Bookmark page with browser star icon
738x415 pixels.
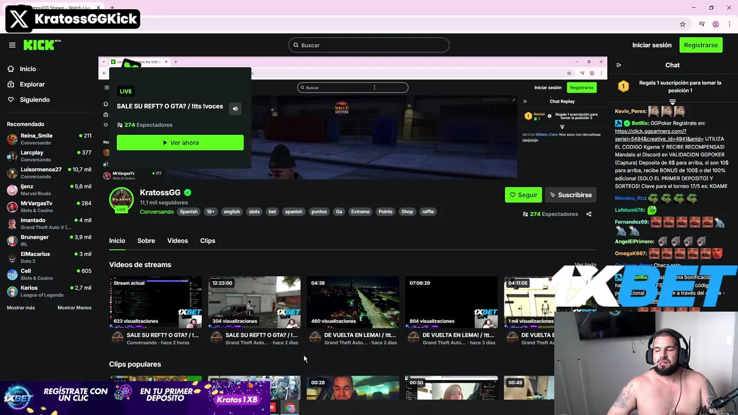[x=683, y=24]
